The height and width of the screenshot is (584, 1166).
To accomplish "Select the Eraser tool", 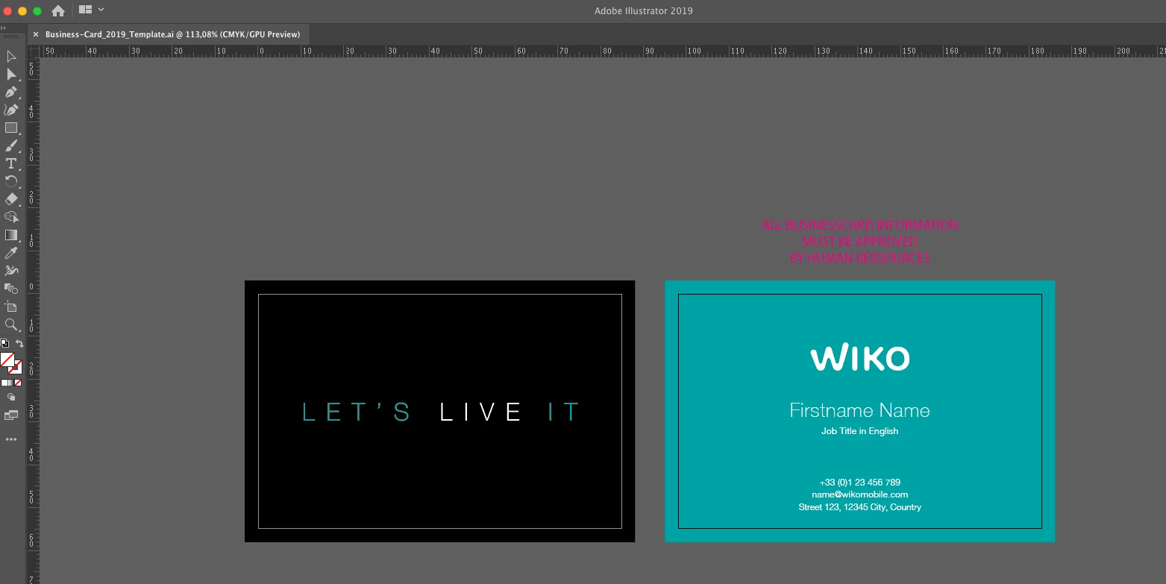I will click(x=11, y=199).
